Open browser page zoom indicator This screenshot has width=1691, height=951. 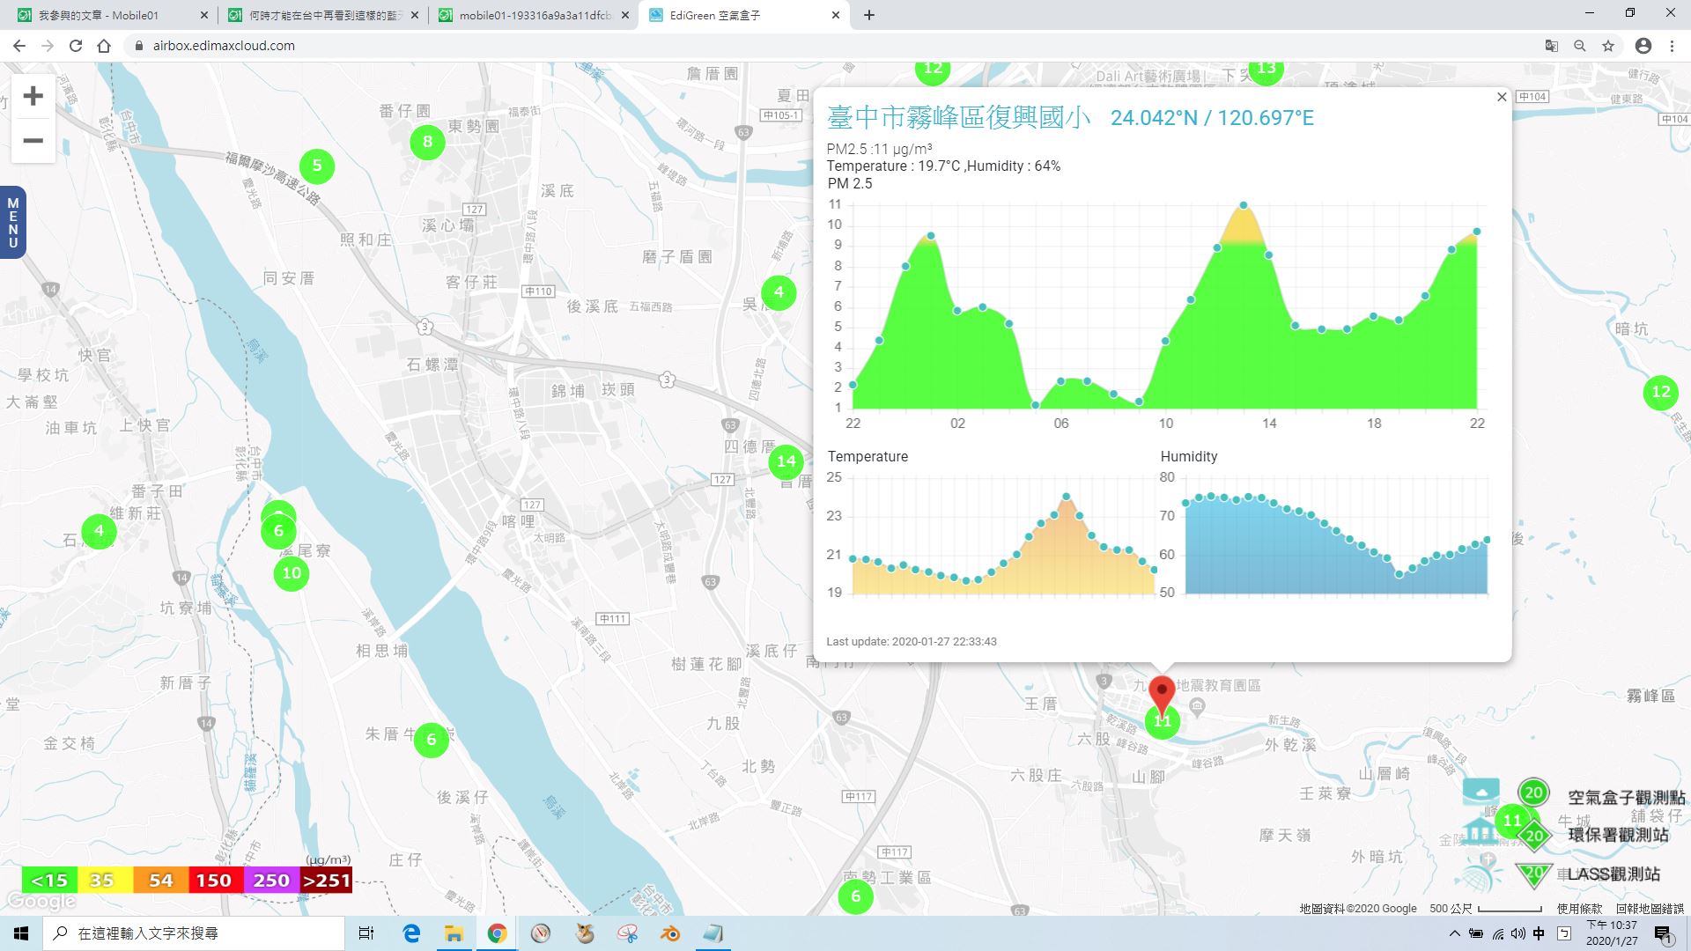tap(1580, 46)
